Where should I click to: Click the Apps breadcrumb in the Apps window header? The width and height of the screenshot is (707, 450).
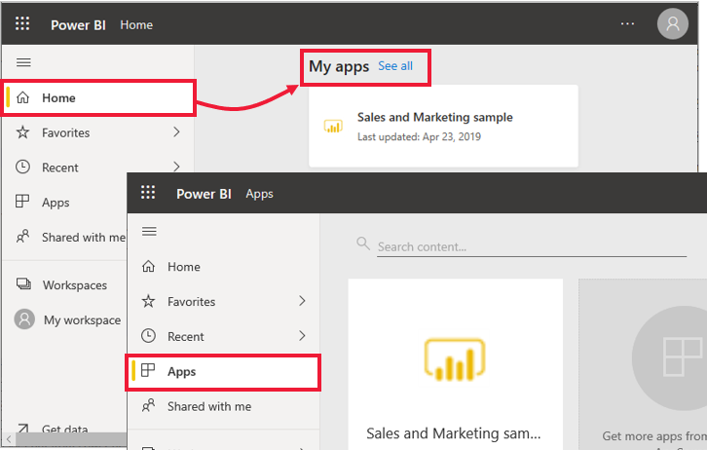coord(259,194)
